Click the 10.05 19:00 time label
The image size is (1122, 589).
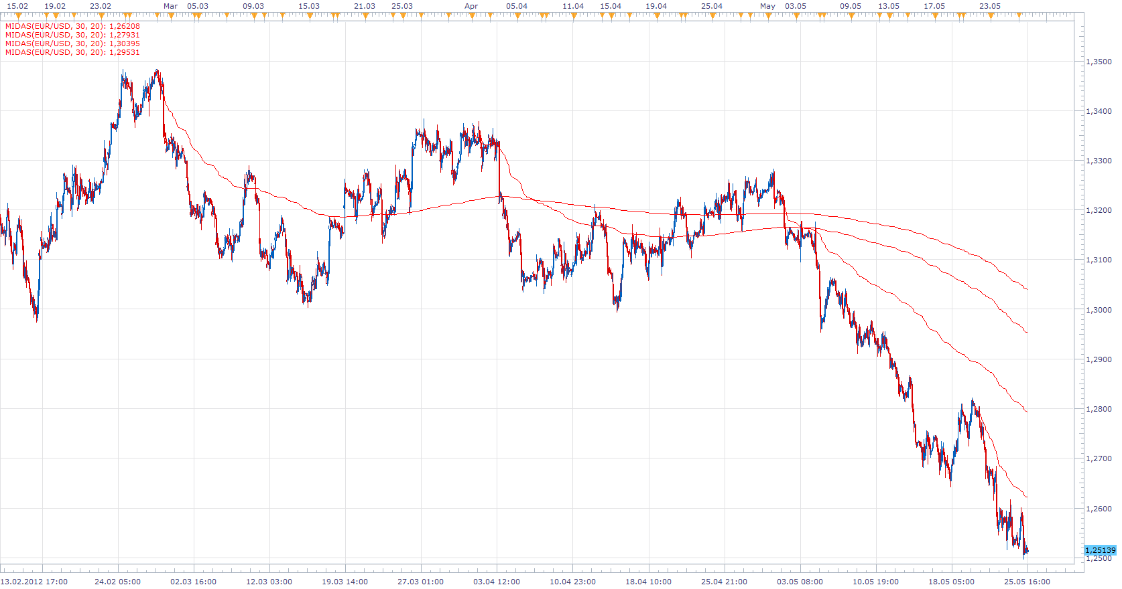pyautogui.click(x=875, y=582)
